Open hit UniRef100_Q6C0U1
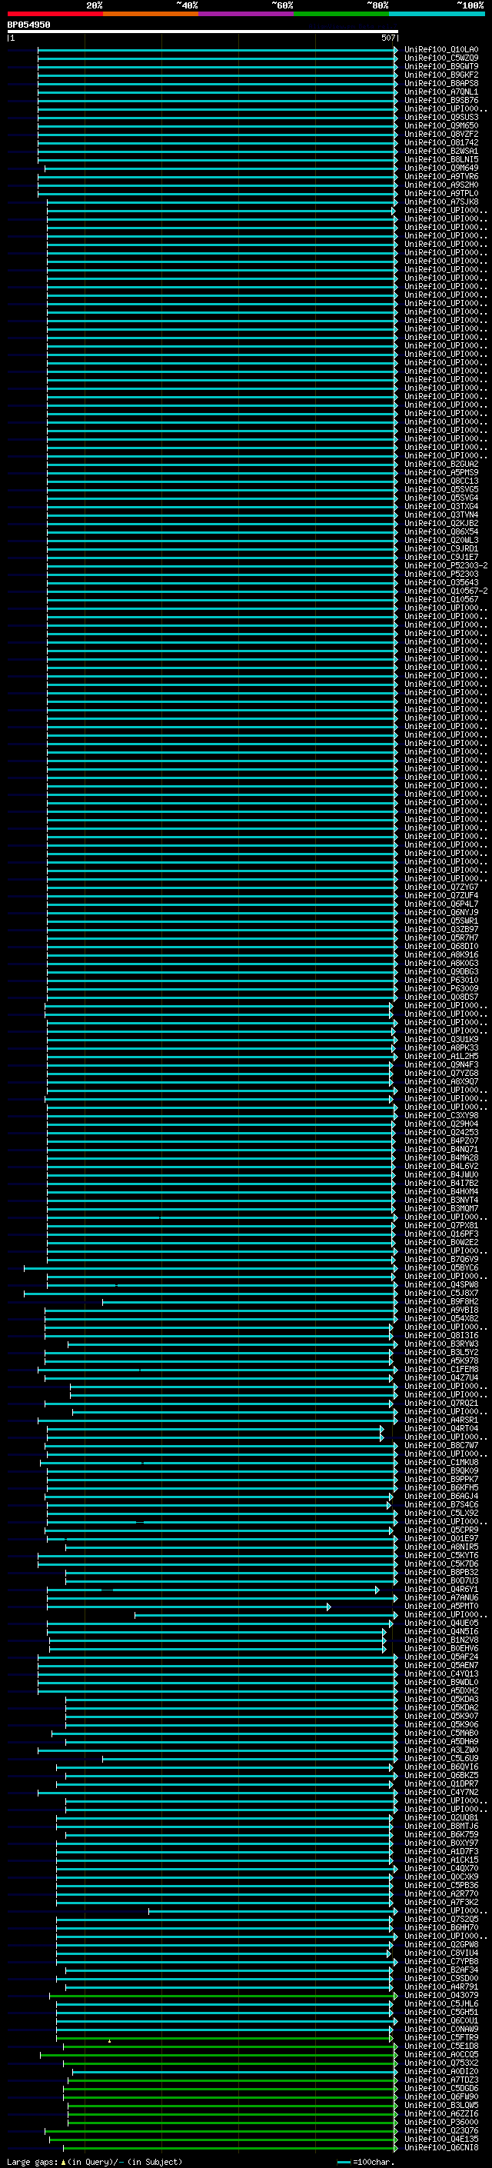 point(440,2020)
